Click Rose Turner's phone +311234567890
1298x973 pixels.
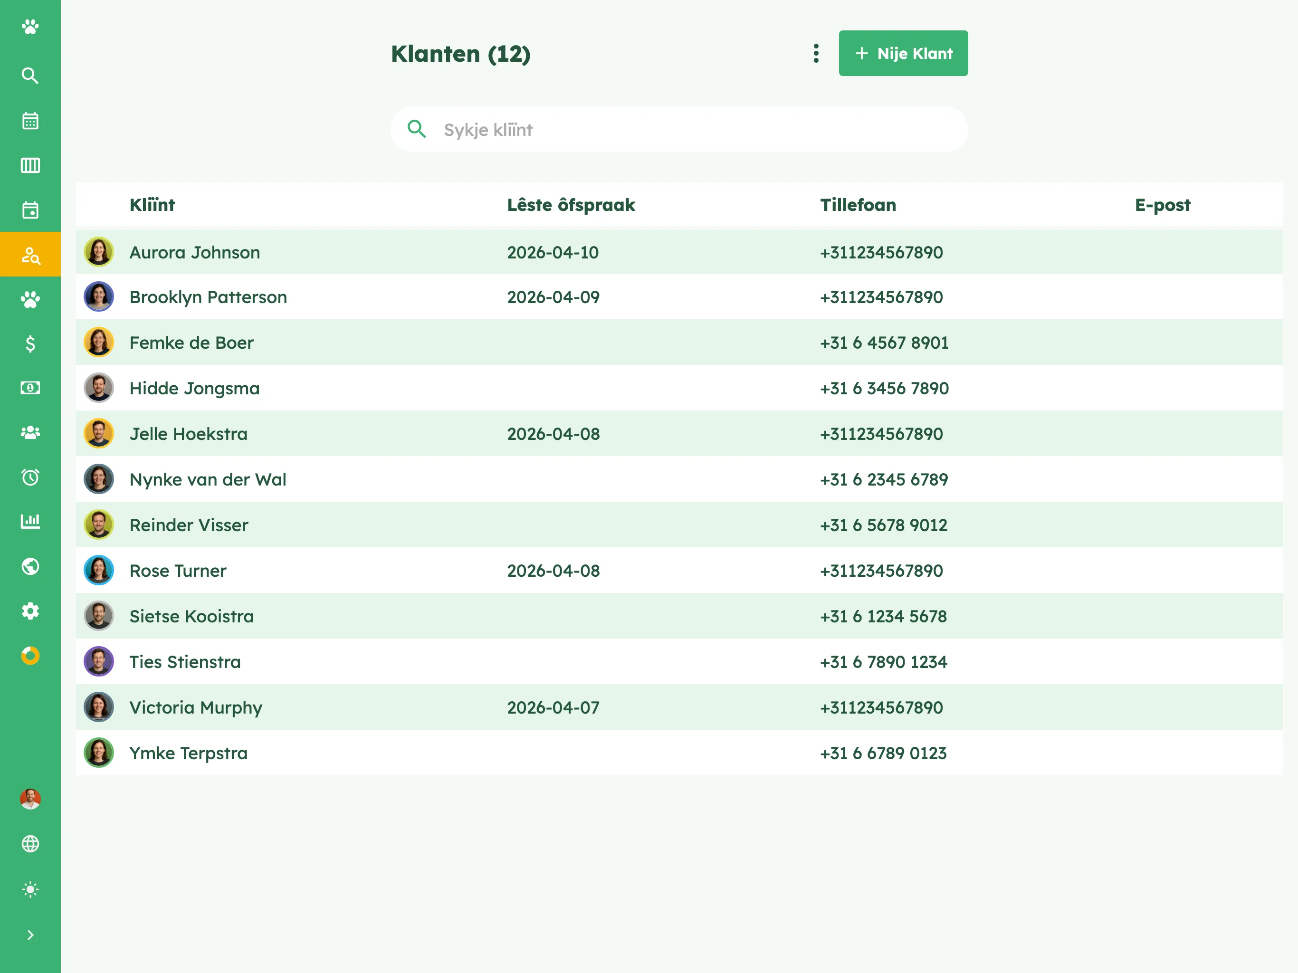point(881,571)
